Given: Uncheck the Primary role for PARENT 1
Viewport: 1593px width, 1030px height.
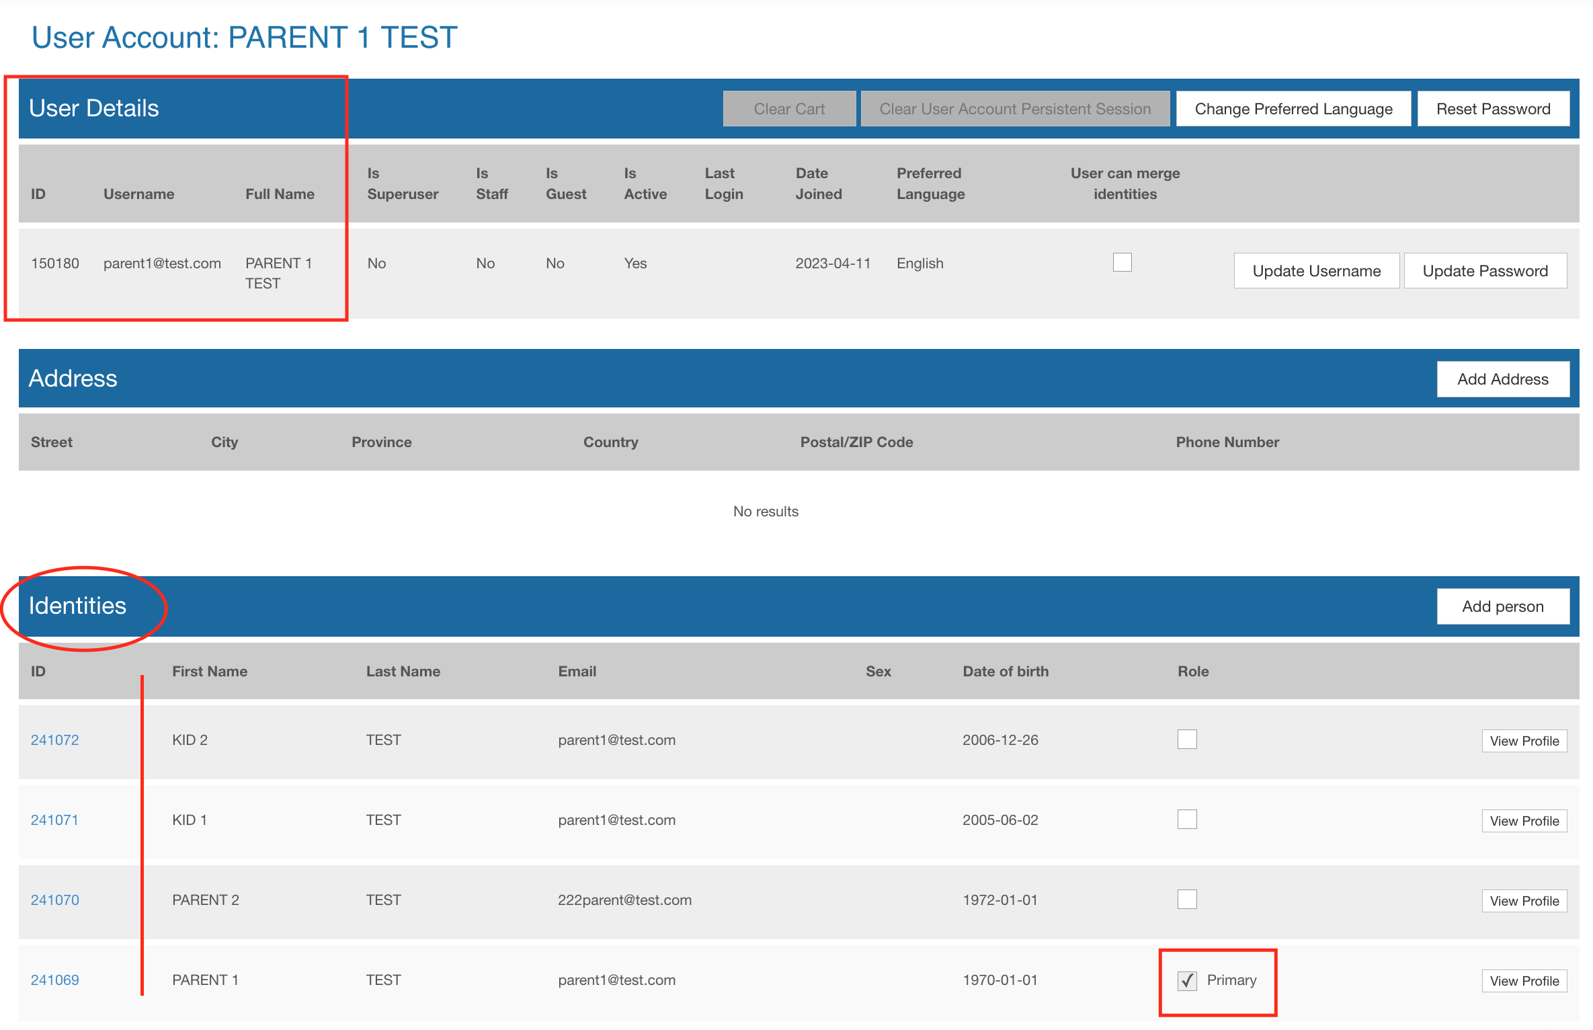Looking at the screenshot, I should (1187, 980).
